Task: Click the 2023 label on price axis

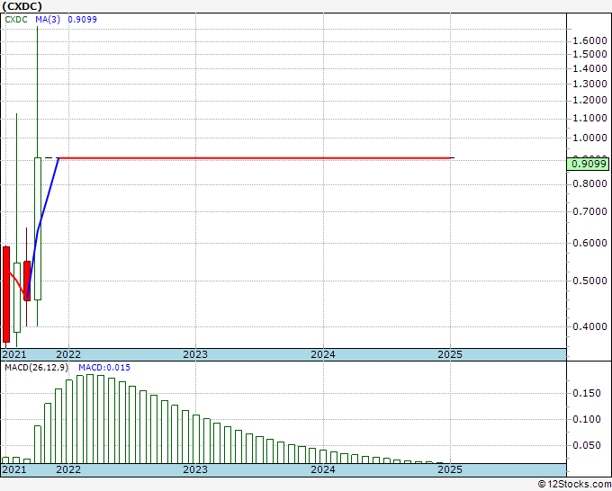Action: point(195,354)
